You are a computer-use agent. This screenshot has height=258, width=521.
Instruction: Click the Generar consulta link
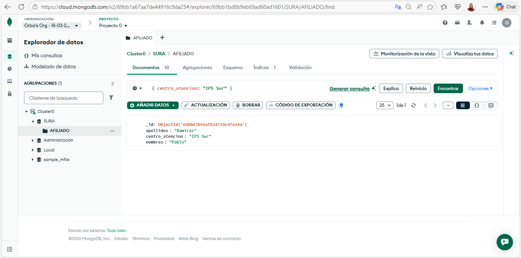(349, 89)
